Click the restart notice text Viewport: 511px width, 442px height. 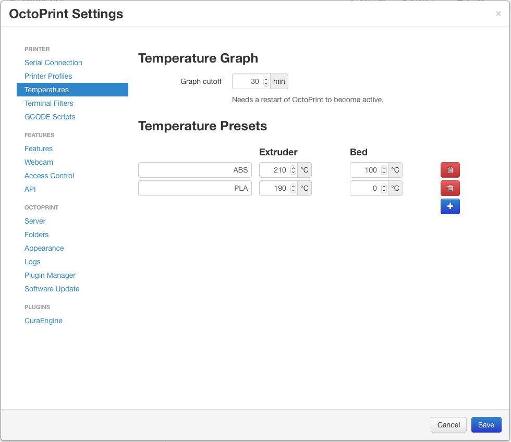(x=308, y=100)
